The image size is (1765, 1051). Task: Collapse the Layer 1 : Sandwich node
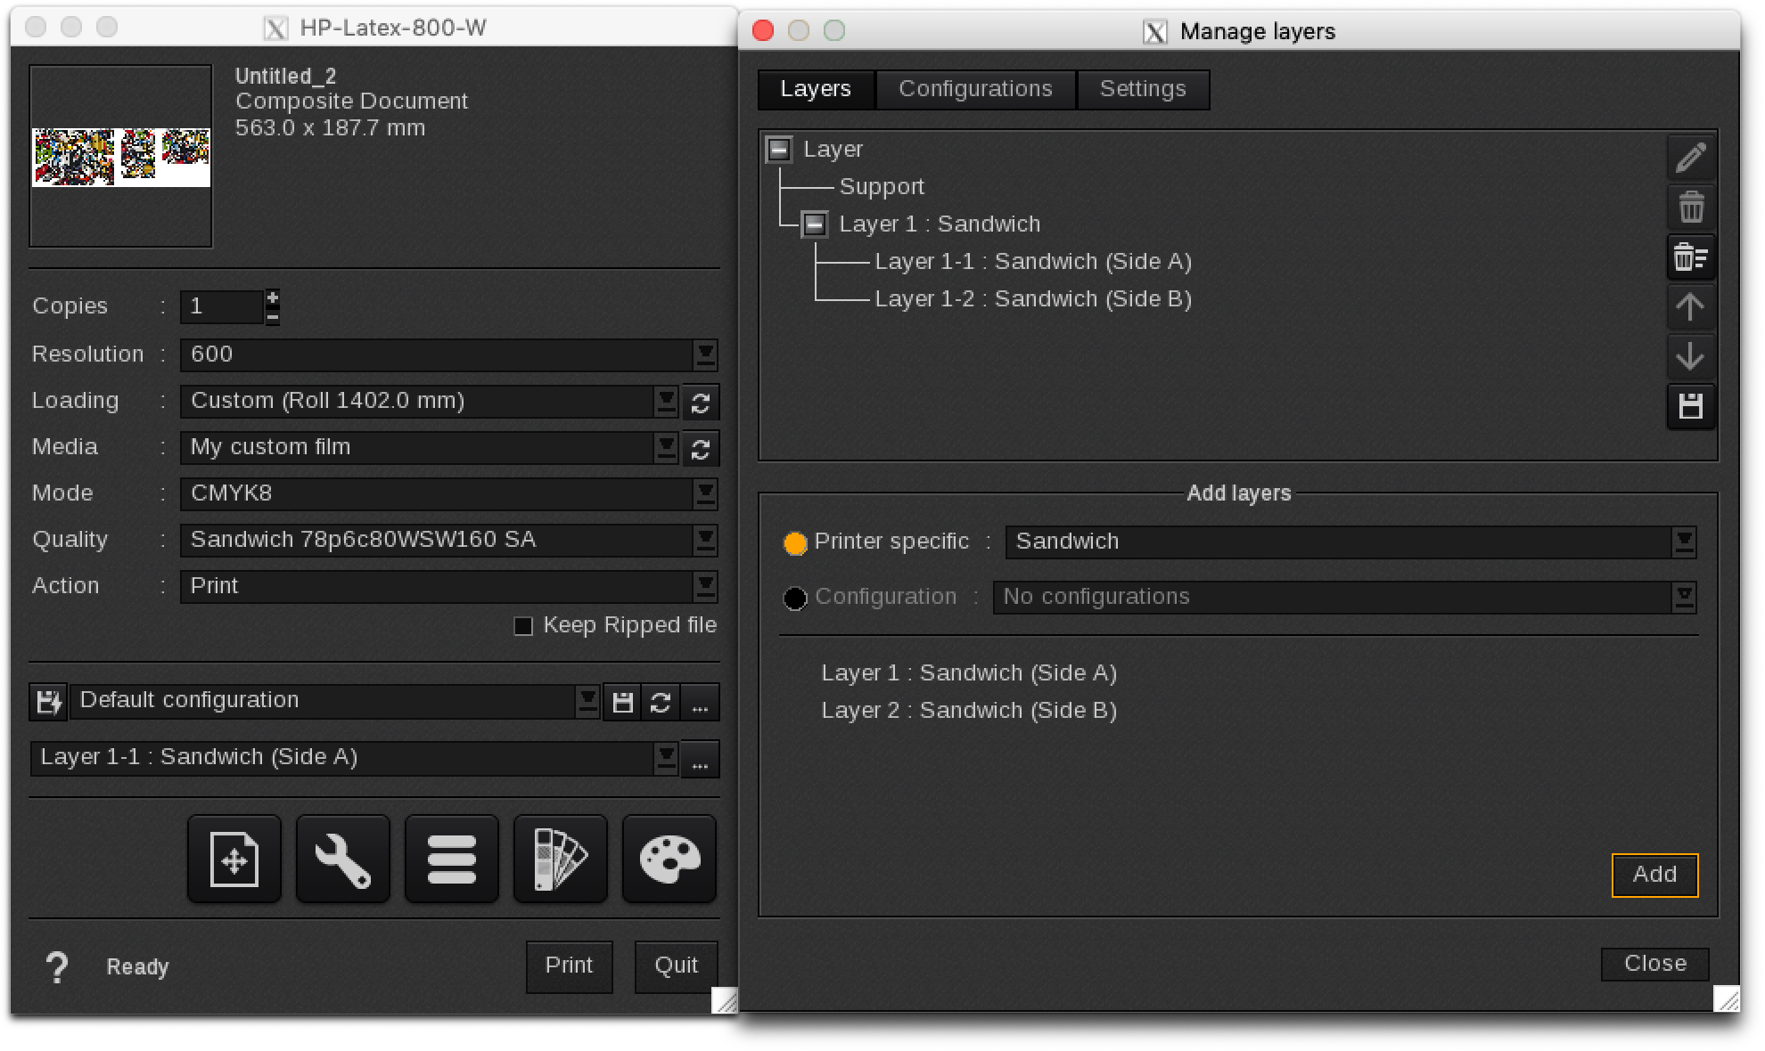click(815, 224)
